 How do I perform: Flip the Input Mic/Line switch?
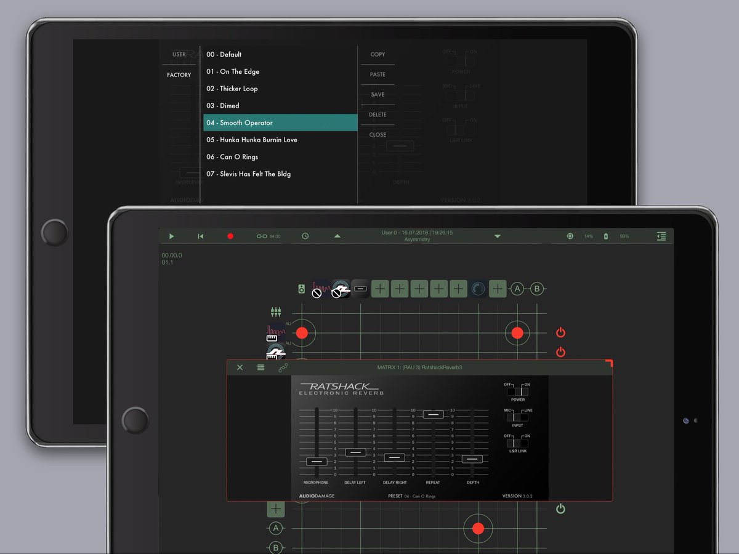click(x=518, y=417)
